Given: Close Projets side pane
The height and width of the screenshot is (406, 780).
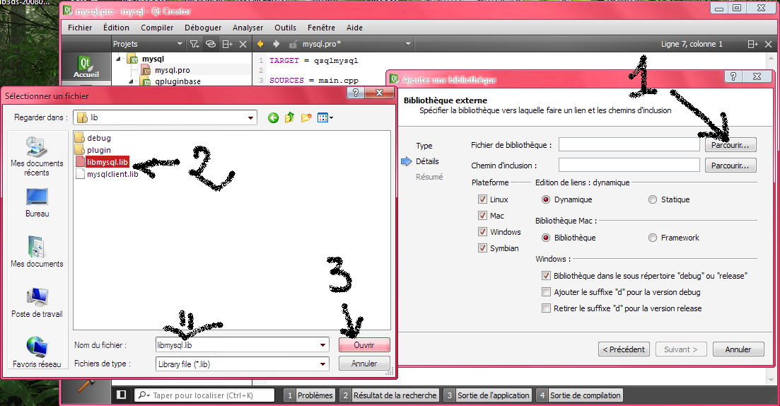Looking at the screenshot, I should (243, 45).
